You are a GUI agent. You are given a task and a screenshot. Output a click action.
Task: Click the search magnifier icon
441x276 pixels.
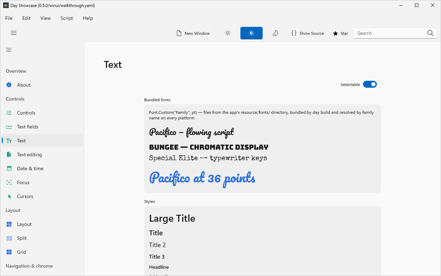point(430,33)
